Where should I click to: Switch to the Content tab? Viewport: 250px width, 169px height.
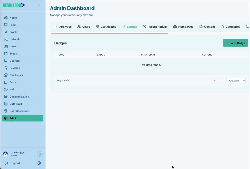[207, 27]
